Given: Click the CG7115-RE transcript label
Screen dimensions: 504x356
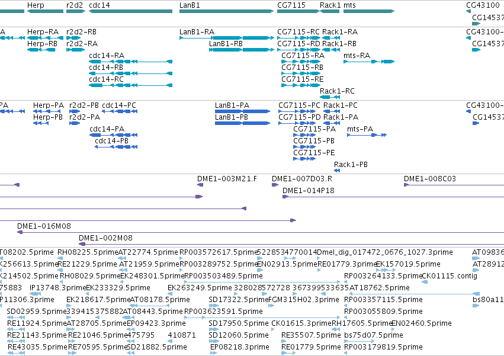Looking at the screenshot, I should 303,79.
